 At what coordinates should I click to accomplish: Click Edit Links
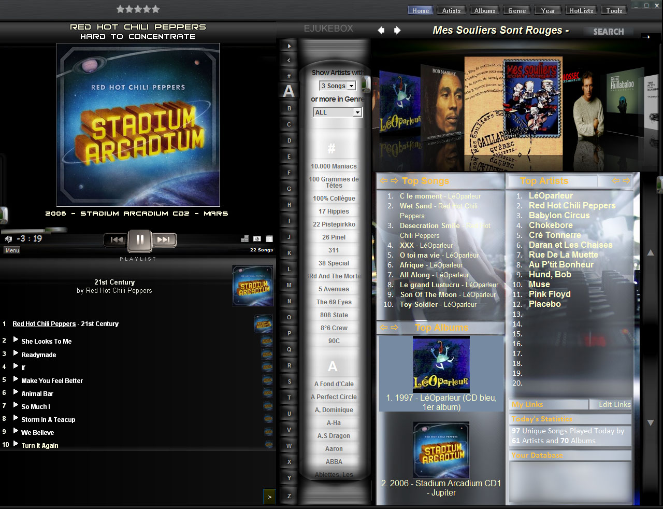[614, 404]
